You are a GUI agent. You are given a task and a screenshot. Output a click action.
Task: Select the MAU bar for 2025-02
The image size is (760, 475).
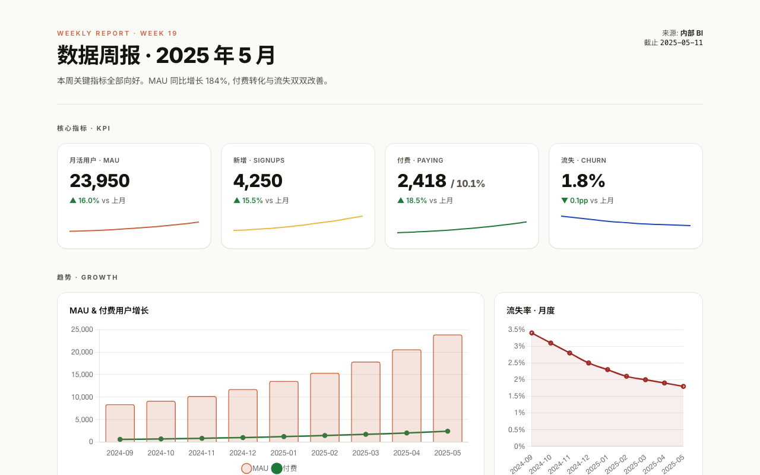[x=325, y=407]
